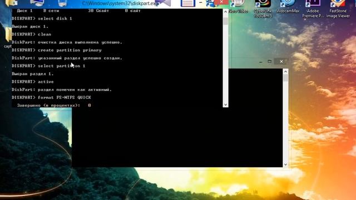Click the 'раздел помечен как активный' output line
Screen dimensions: 356x200
click(x=62, y=89)
